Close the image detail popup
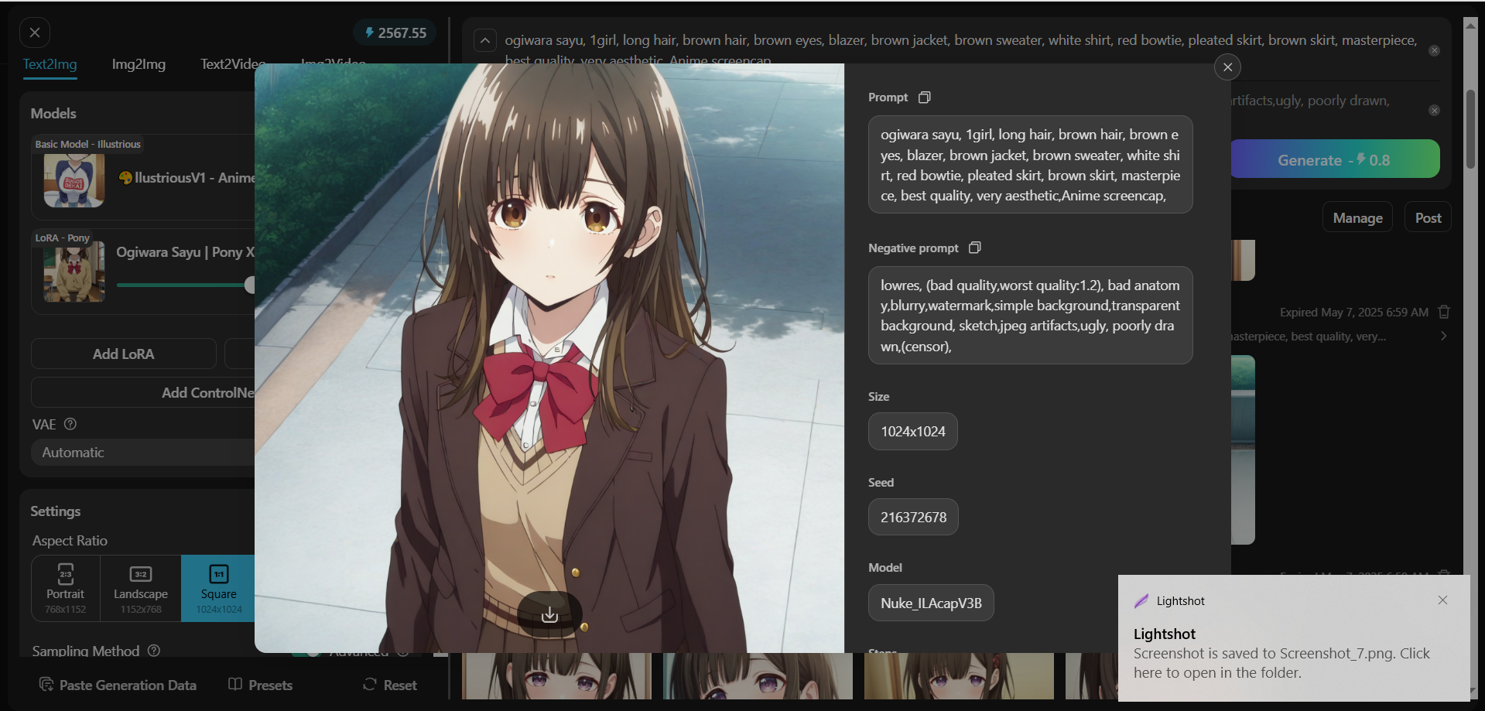The image size is (1485, 711). [x=1227, y=67]
